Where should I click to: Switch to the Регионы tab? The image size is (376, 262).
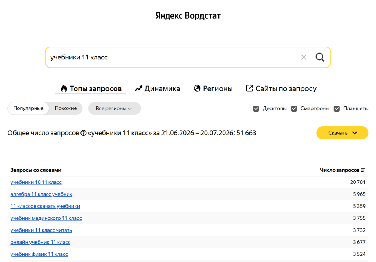(213, 88)
